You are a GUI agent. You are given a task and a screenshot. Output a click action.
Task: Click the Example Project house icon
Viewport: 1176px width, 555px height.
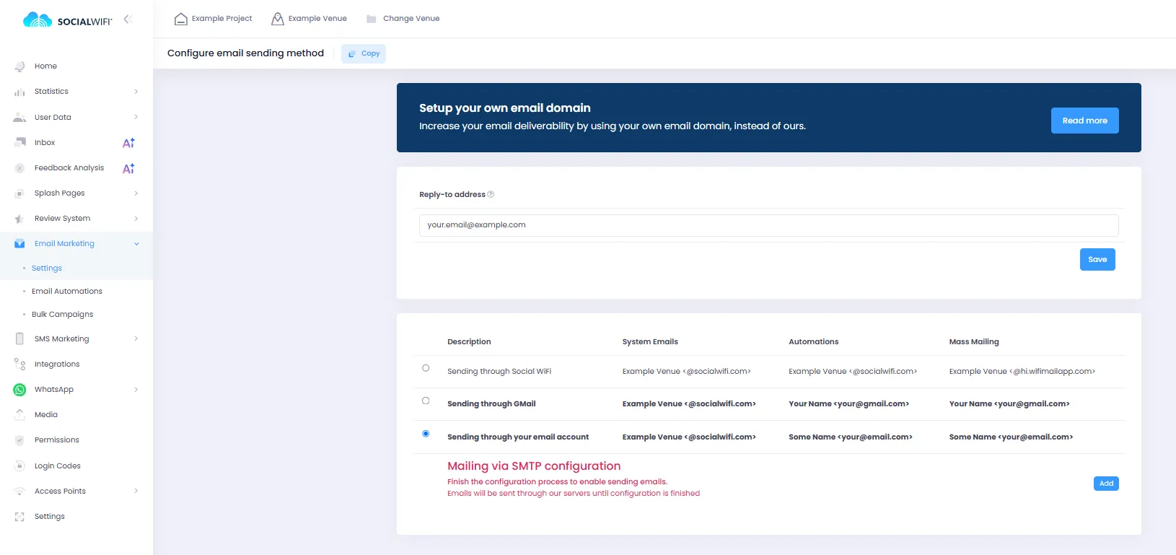181,19
